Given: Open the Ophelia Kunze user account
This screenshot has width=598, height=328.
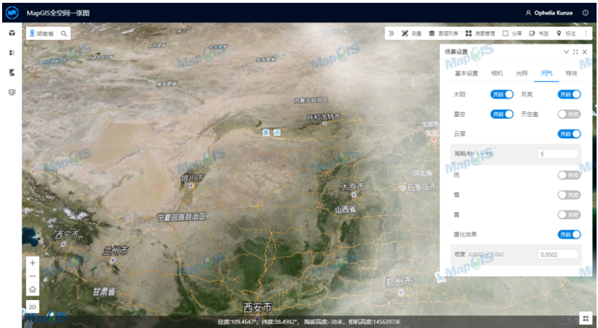Looking at the screenshot, I should click(x=549, y=13).
